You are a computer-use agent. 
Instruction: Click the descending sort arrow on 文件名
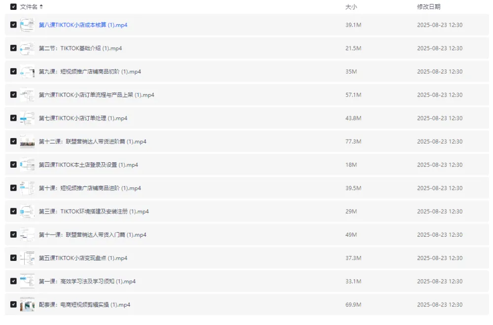point(41,9)
